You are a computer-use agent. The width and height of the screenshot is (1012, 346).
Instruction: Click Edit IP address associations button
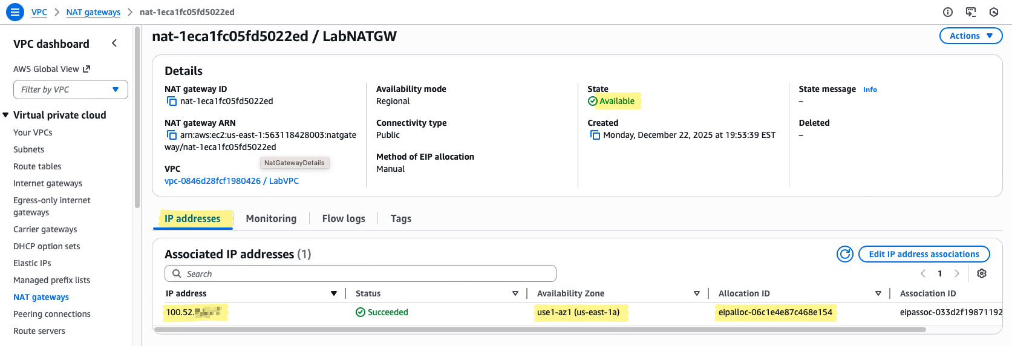click(x=923, y=254)
